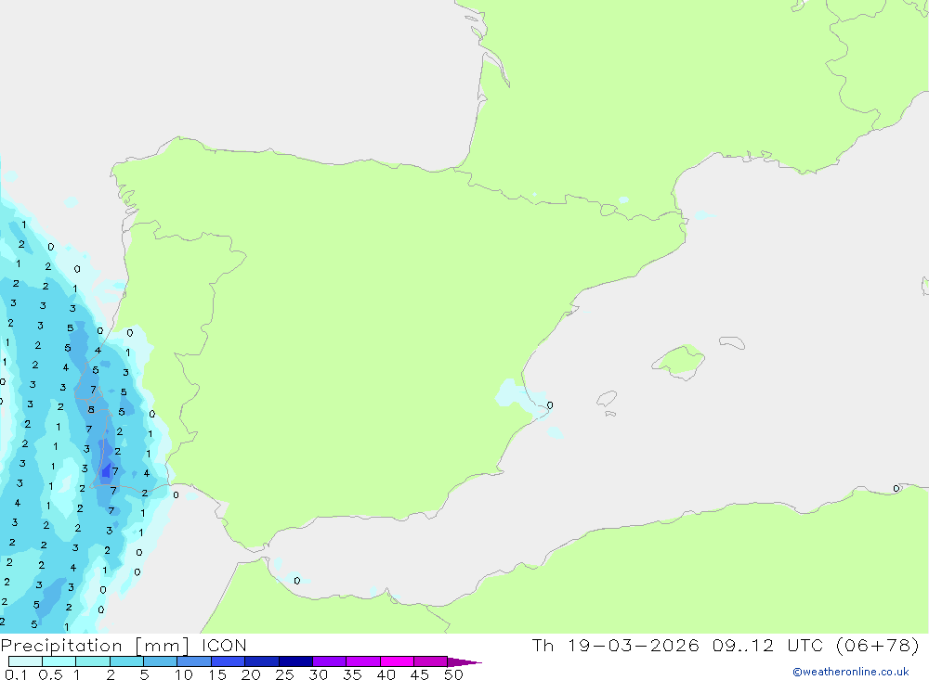Select the 2–5 mm legend color swatch
This screenshot has width=929, height=680.
tap(126, 661)
